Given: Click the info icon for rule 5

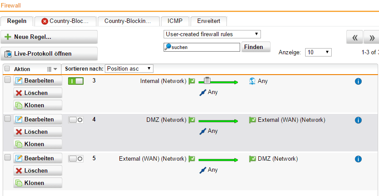Looking at the screenshot, I should 358,159.
